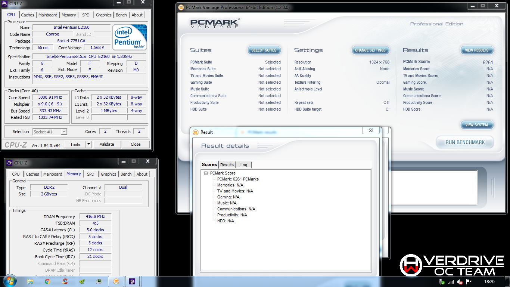This screenshot has height=287, width=510.
Task: Click the RUN BENCHMARK button
Action: pos(465,142)
